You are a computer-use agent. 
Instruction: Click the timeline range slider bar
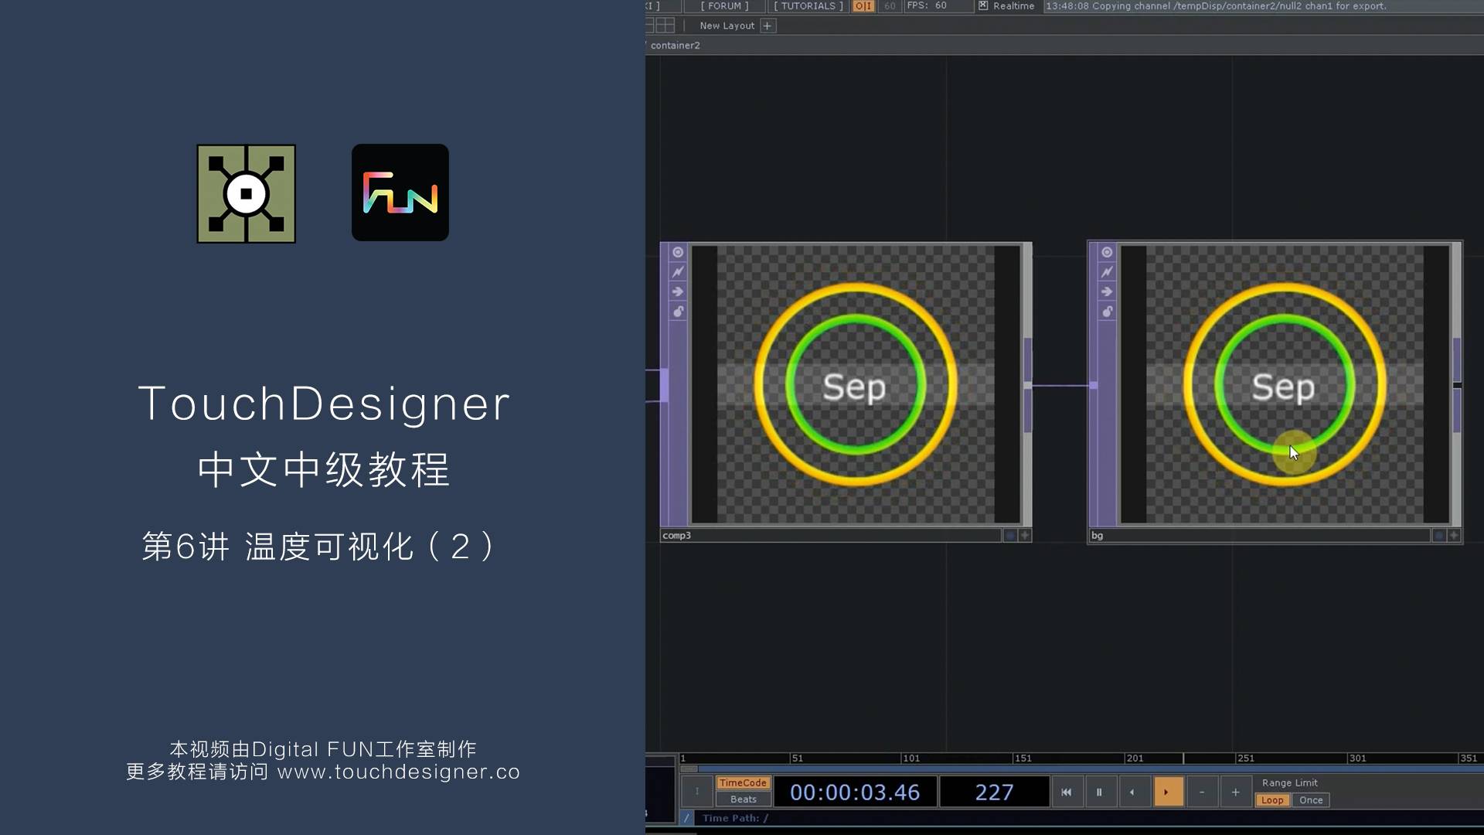1081,769
